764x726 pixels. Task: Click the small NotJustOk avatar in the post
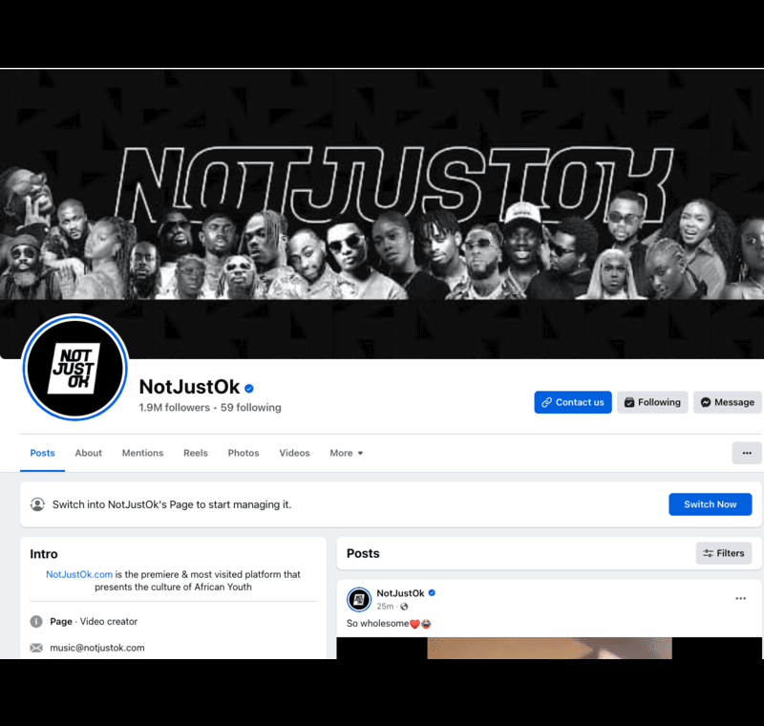[359, 599]
